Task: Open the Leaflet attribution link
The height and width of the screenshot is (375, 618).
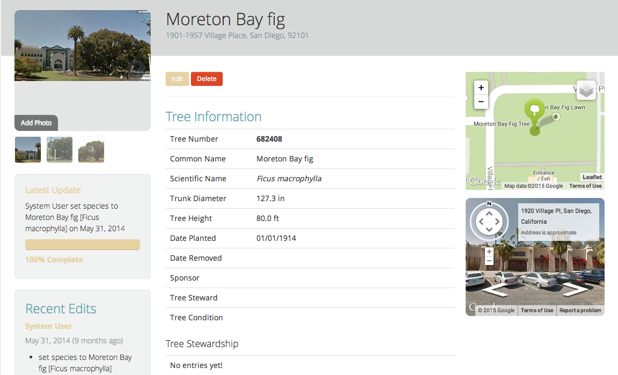Action: tap(592, 177)
